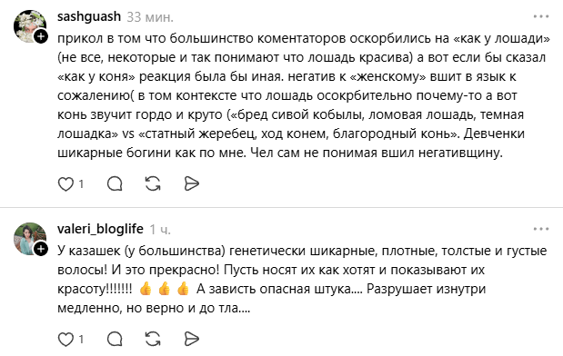563x356 pixels.
Task: Share sashguash comment with paper-plane icon
Action: [191, 183]
